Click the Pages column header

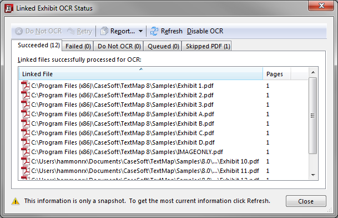pos(277,74)
